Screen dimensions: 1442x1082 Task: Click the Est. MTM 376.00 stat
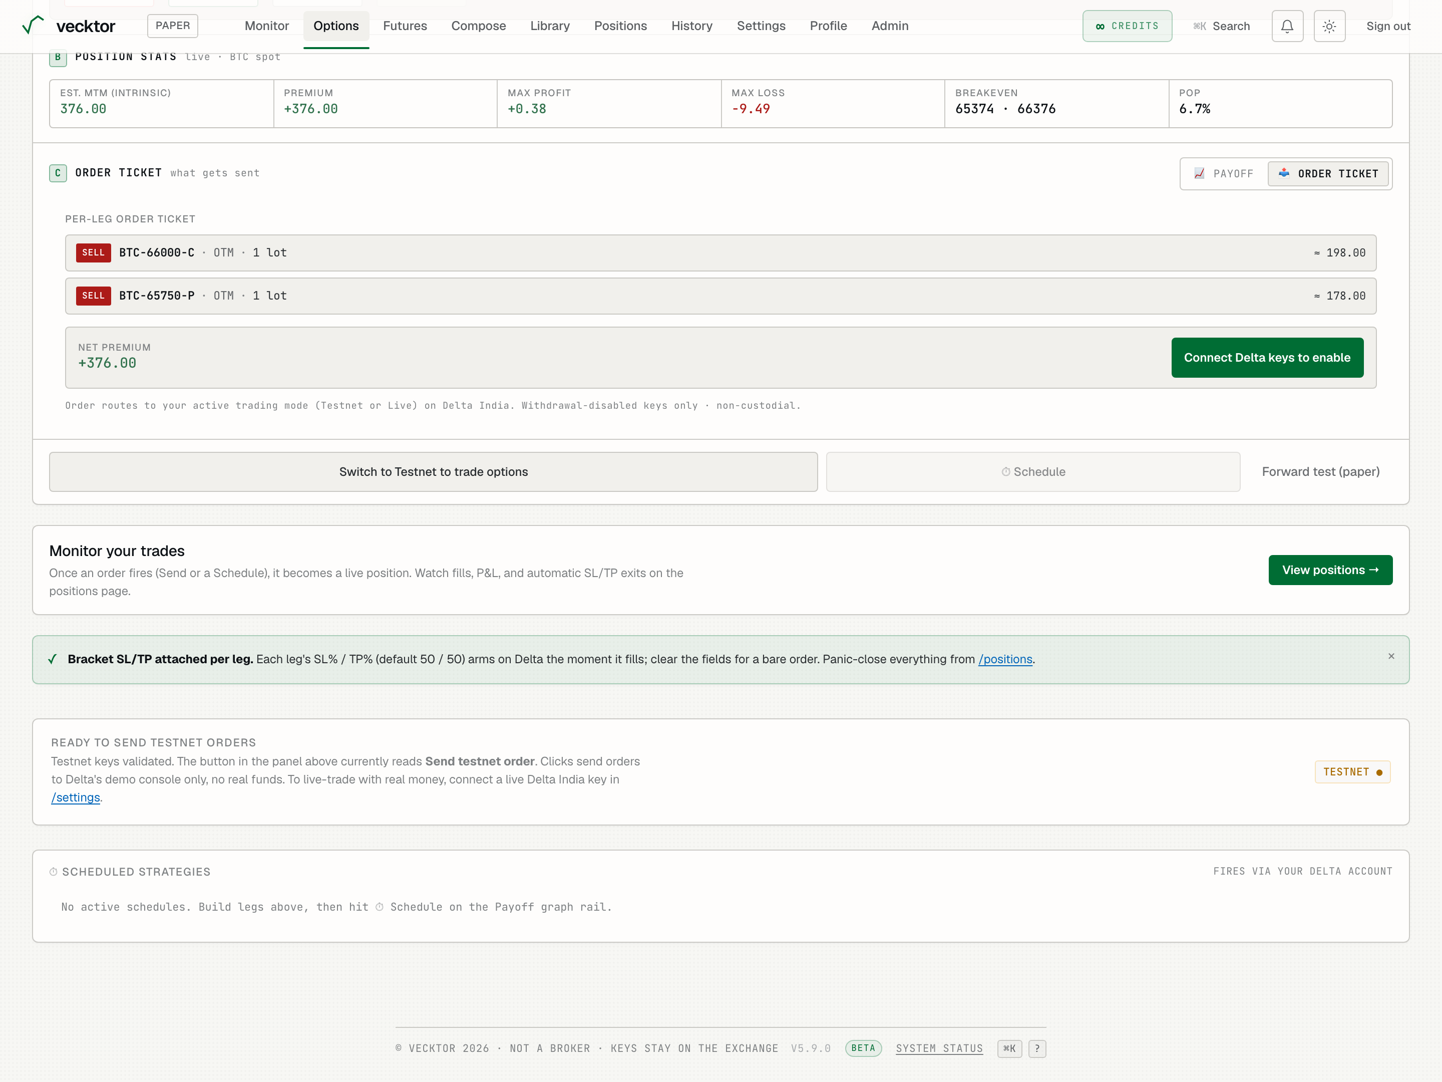[162, 103]
